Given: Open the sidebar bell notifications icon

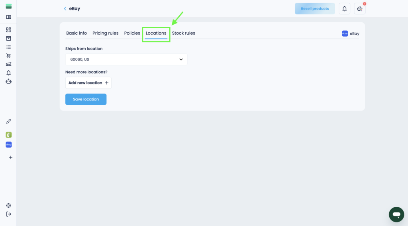Looking at the screenshot, I should coord(8,73).
